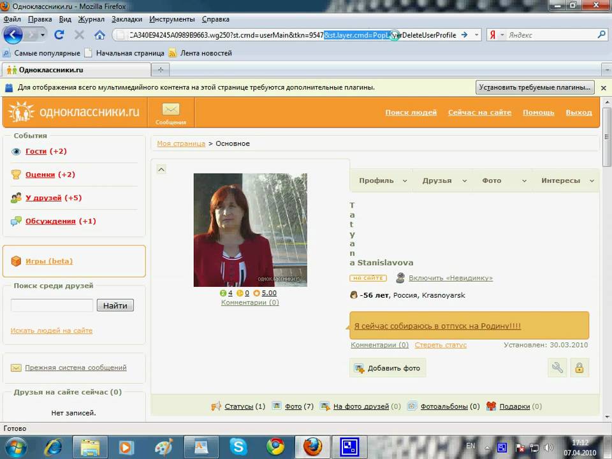Open Skype from the taskbar
Viewport: 612px width, 459px height.
(238, 447)
